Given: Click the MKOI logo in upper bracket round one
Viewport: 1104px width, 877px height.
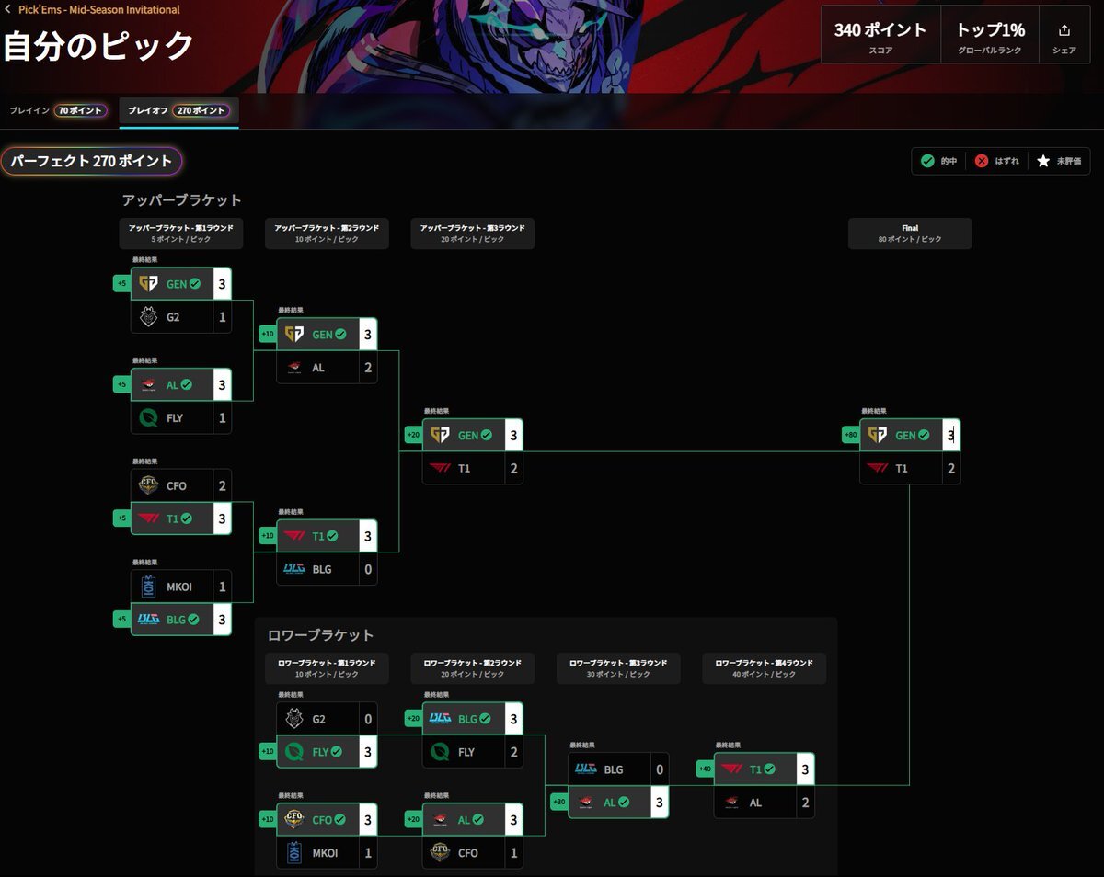Looking at the screenshot, I should pyautogui.click(x=149, y=586).
